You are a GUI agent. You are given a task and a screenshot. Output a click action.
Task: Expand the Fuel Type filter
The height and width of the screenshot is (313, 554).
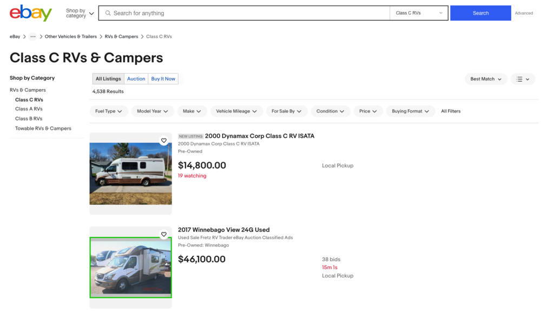point(109,111)
